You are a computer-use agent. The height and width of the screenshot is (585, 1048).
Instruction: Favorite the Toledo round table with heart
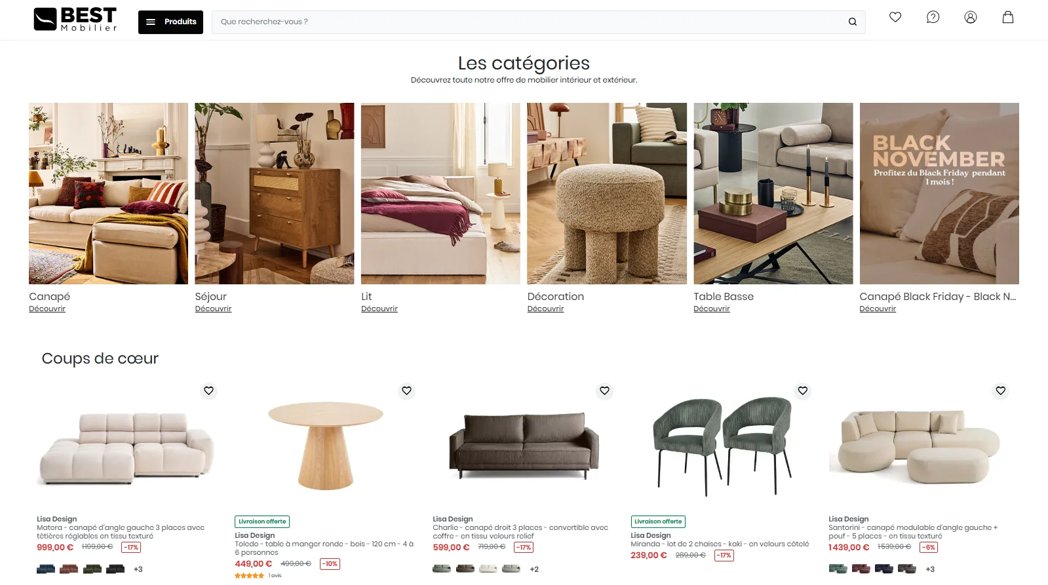(406, 390)
